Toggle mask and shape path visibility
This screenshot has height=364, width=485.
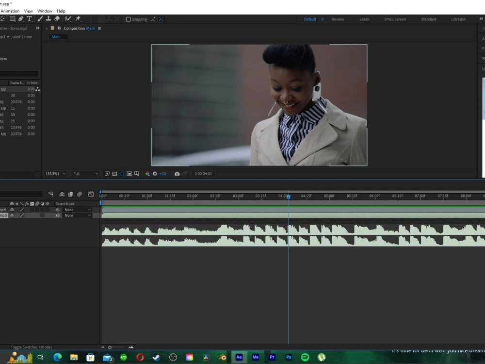122,174
